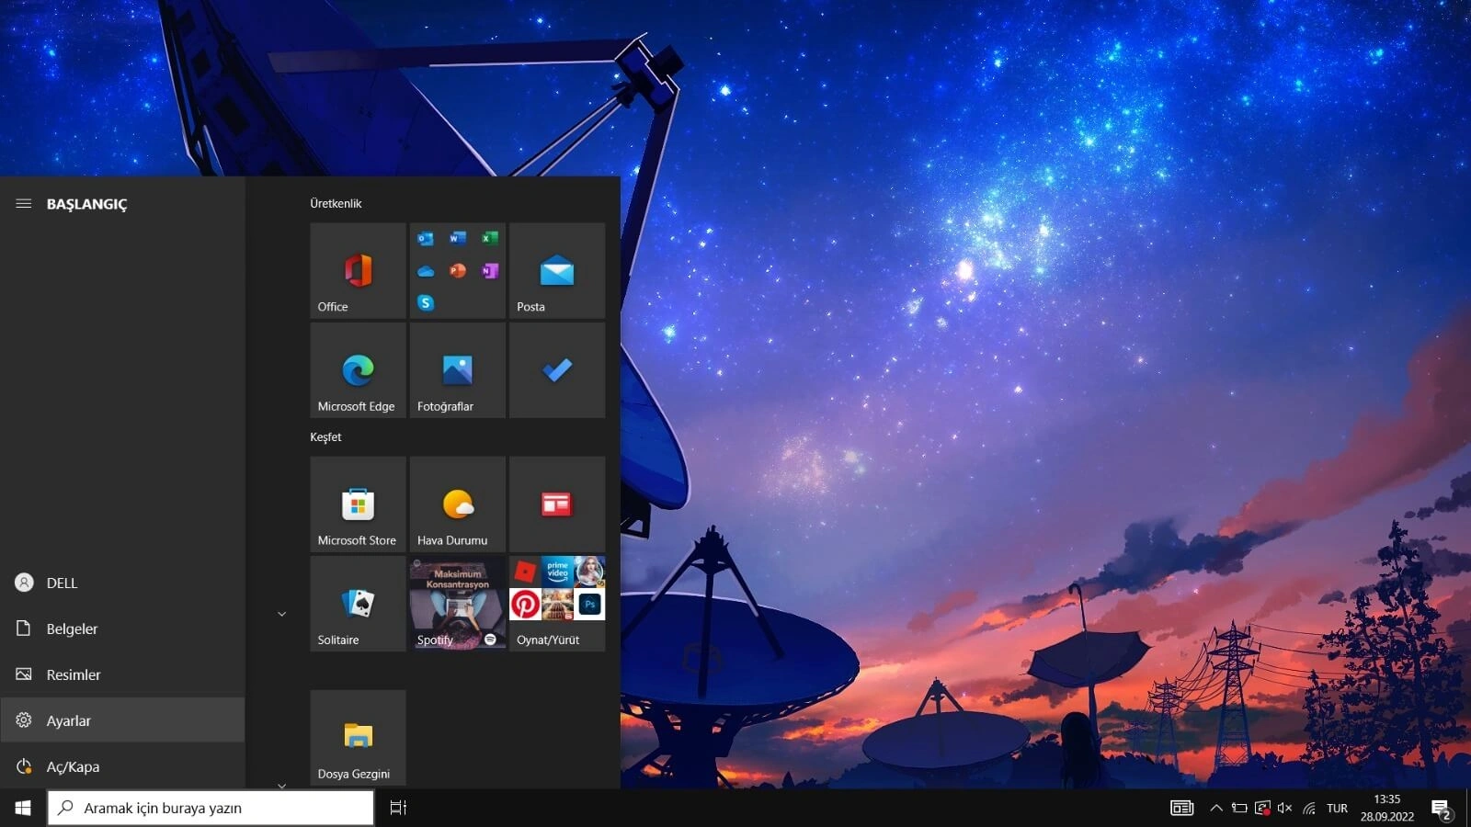Click the Keşfet group header
The height and width of the screenshot is (827, 1471).
pos(325,436)
